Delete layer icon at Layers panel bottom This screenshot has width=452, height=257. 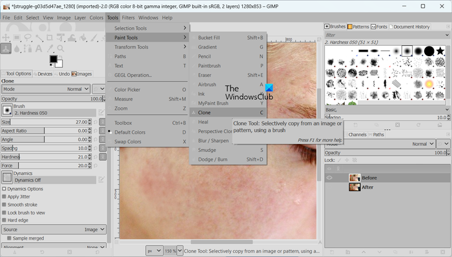pos(443,252)
